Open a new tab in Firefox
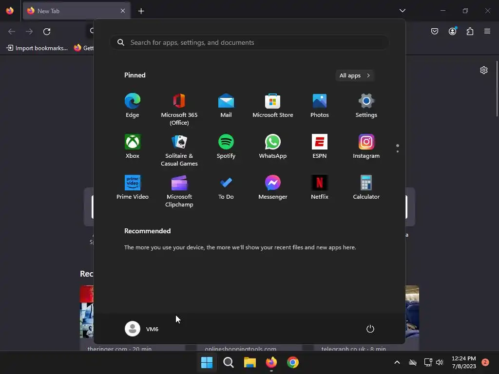The image size is (499, 374). [141, 11]
